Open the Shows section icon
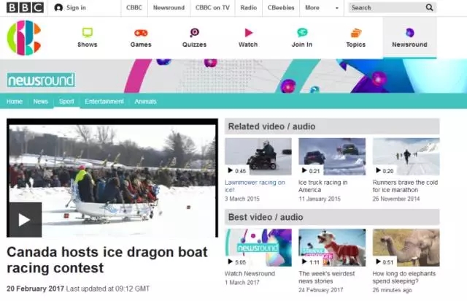 click(x=88, y=33)
